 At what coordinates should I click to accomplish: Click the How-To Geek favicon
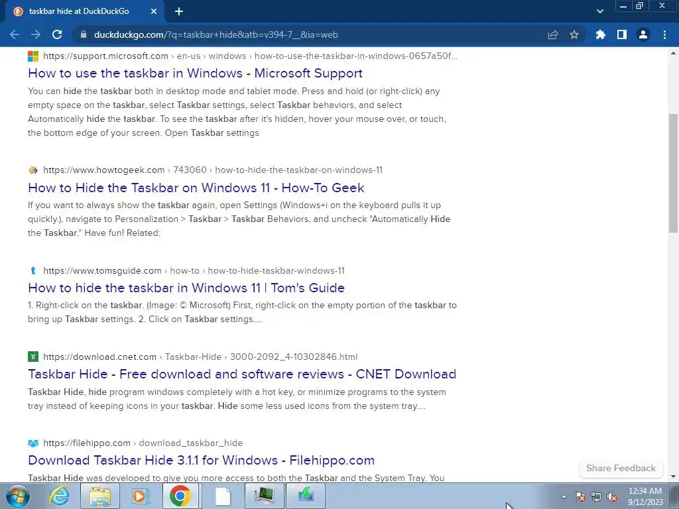coord(33,170)
